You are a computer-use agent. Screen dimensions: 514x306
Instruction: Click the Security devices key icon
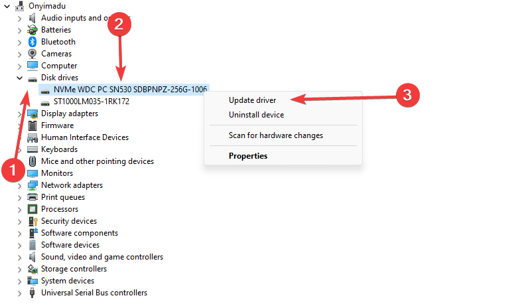pos(32,221)
